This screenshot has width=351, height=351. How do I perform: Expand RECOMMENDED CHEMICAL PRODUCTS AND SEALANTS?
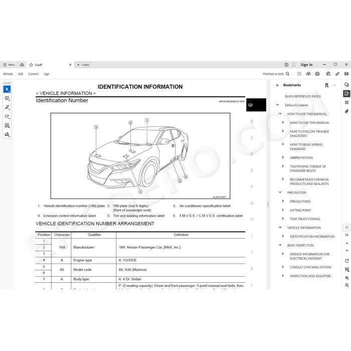click(283, 179)
